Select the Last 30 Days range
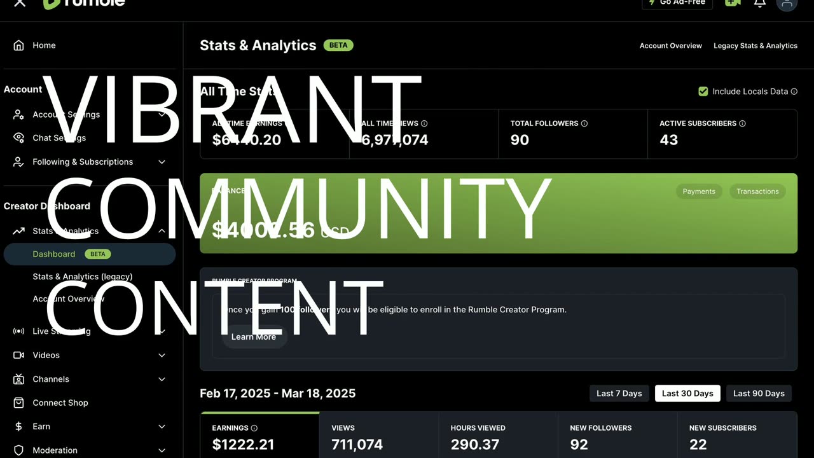 point(687,393)
